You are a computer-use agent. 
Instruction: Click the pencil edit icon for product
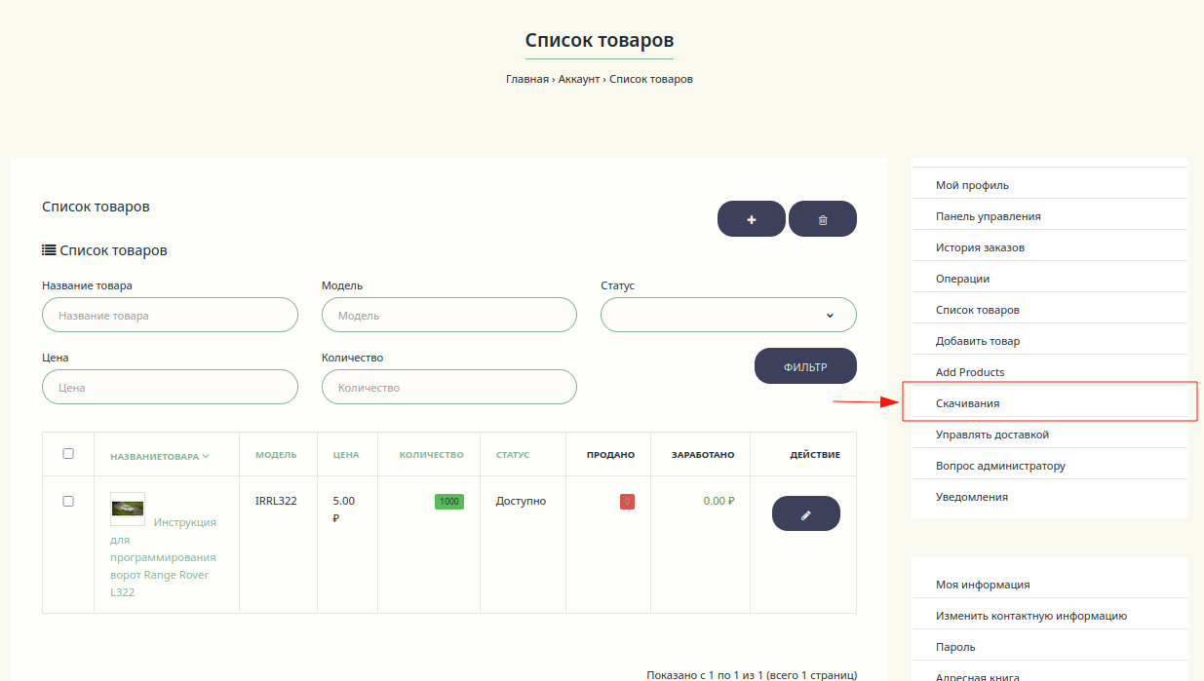[805, 513]
